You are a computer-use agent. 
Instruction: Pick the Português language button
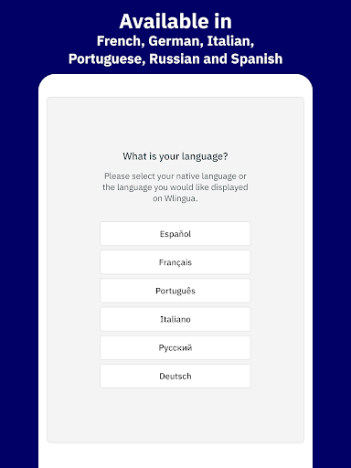[x=175, y=291]
